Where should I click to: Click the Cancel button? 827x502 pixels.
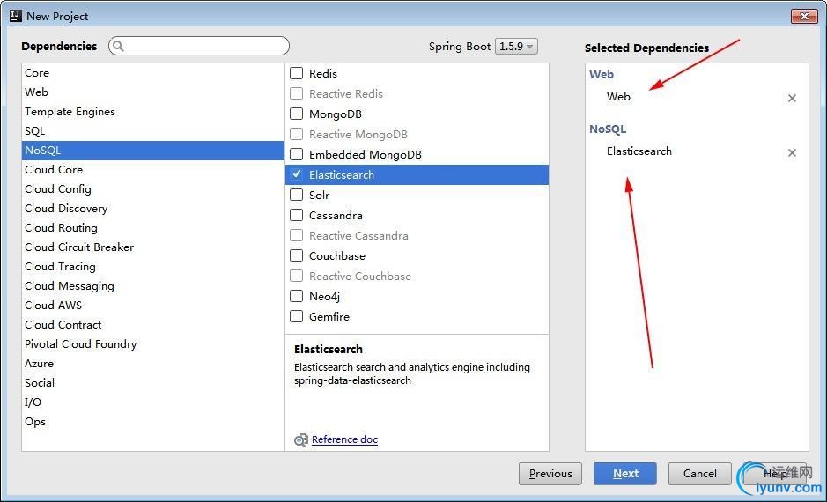click(699, 474)
